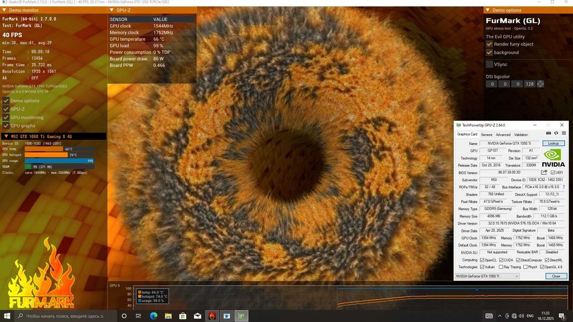The width and height of the screenshot is (573, 322).
Task: Click the GPU-Z title bar app icon
Action: (458, 125)
